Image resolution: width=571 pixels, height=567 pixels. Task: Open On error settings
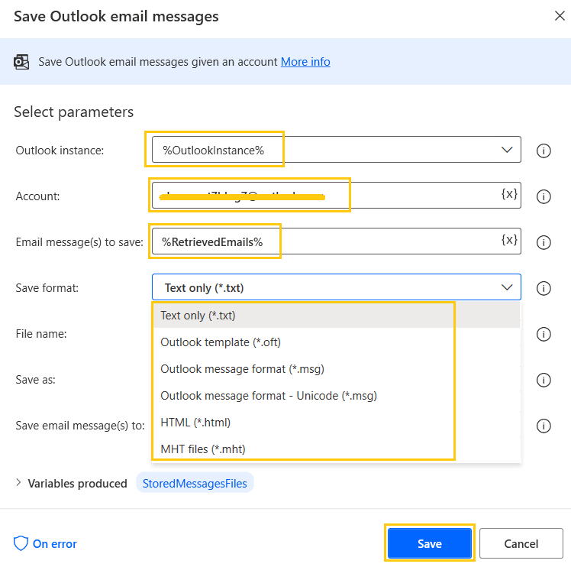55,543
